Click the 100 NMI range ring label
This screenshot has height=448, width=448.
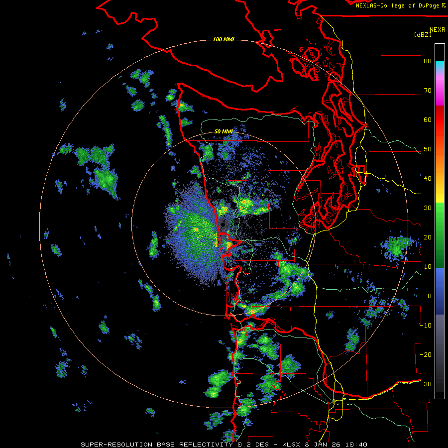[224, 39]
